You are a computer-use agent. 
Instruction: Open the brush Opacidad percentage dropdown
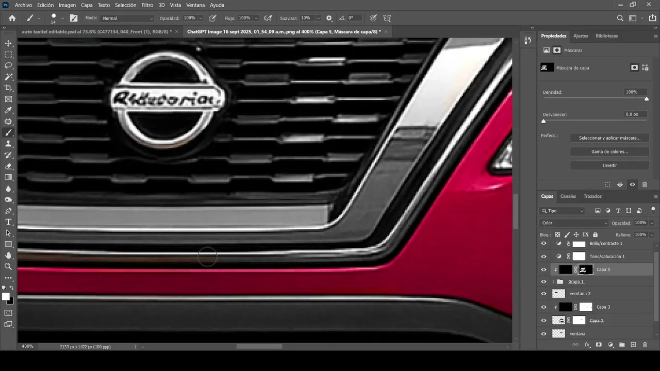click(202, 18)
